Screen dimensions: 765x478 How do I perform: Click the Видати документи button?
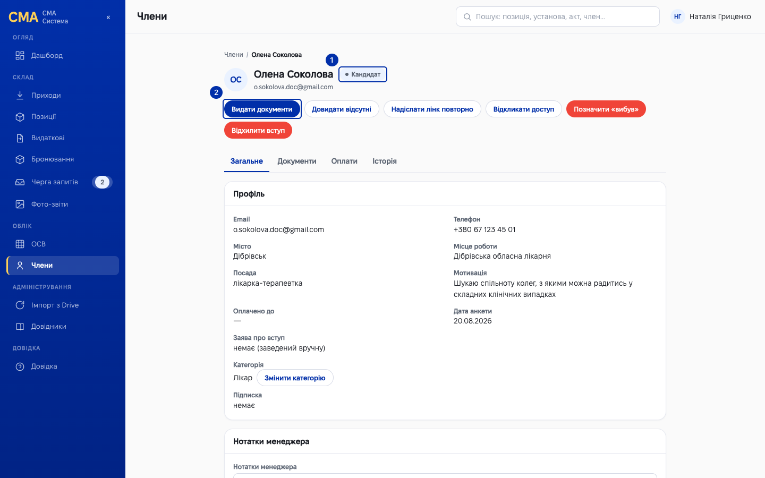point(262,109)
